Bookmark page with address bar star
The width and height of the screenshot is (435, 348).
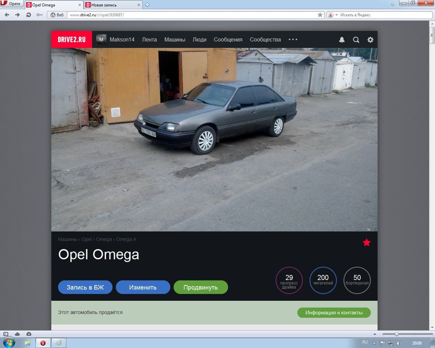click(320, 15)
